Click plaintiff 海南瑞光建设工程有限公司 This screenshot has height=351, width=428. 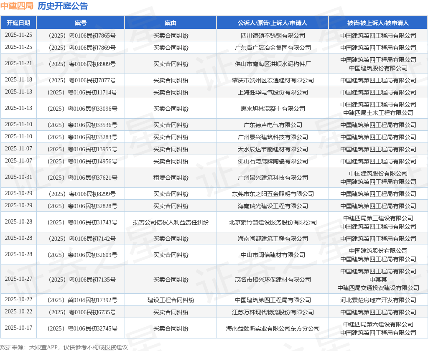(273, 206)
